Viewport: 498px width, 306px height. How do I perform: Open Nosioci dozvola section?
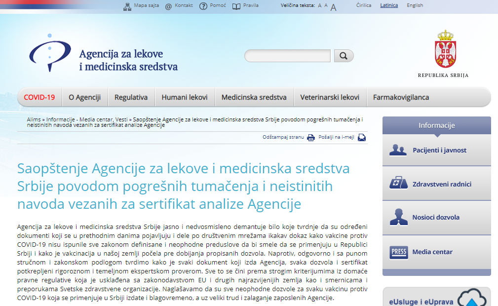tap(437, 218)
